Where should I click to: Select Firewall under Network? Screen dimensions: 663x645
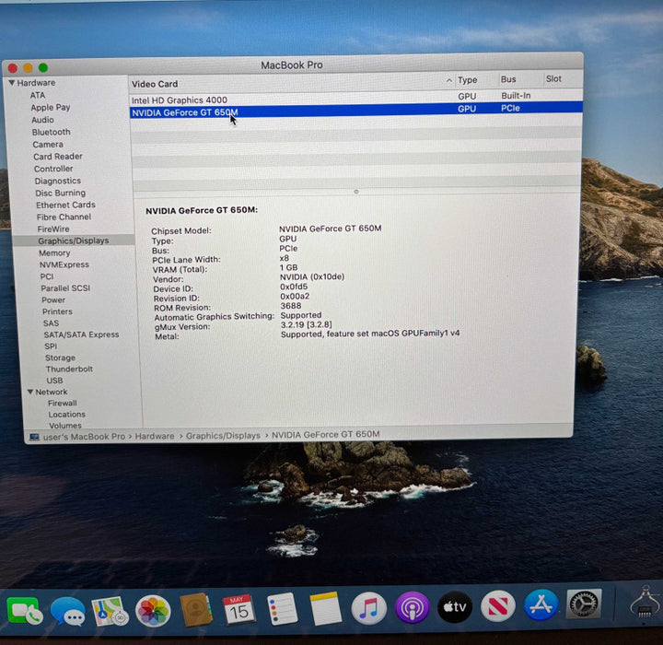tap(63, 403)
